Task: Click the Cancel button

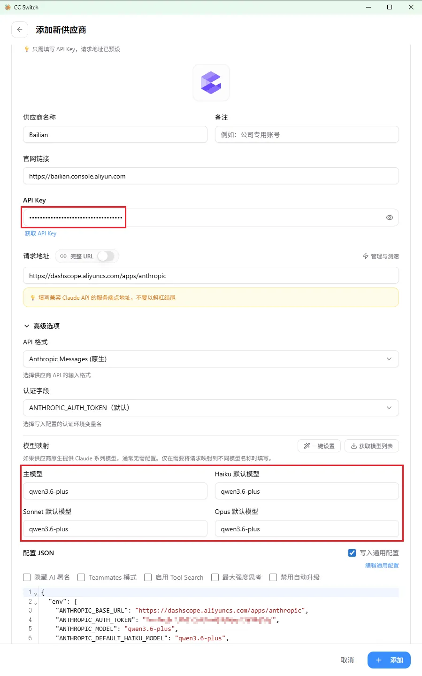Action: coord(347,660)
